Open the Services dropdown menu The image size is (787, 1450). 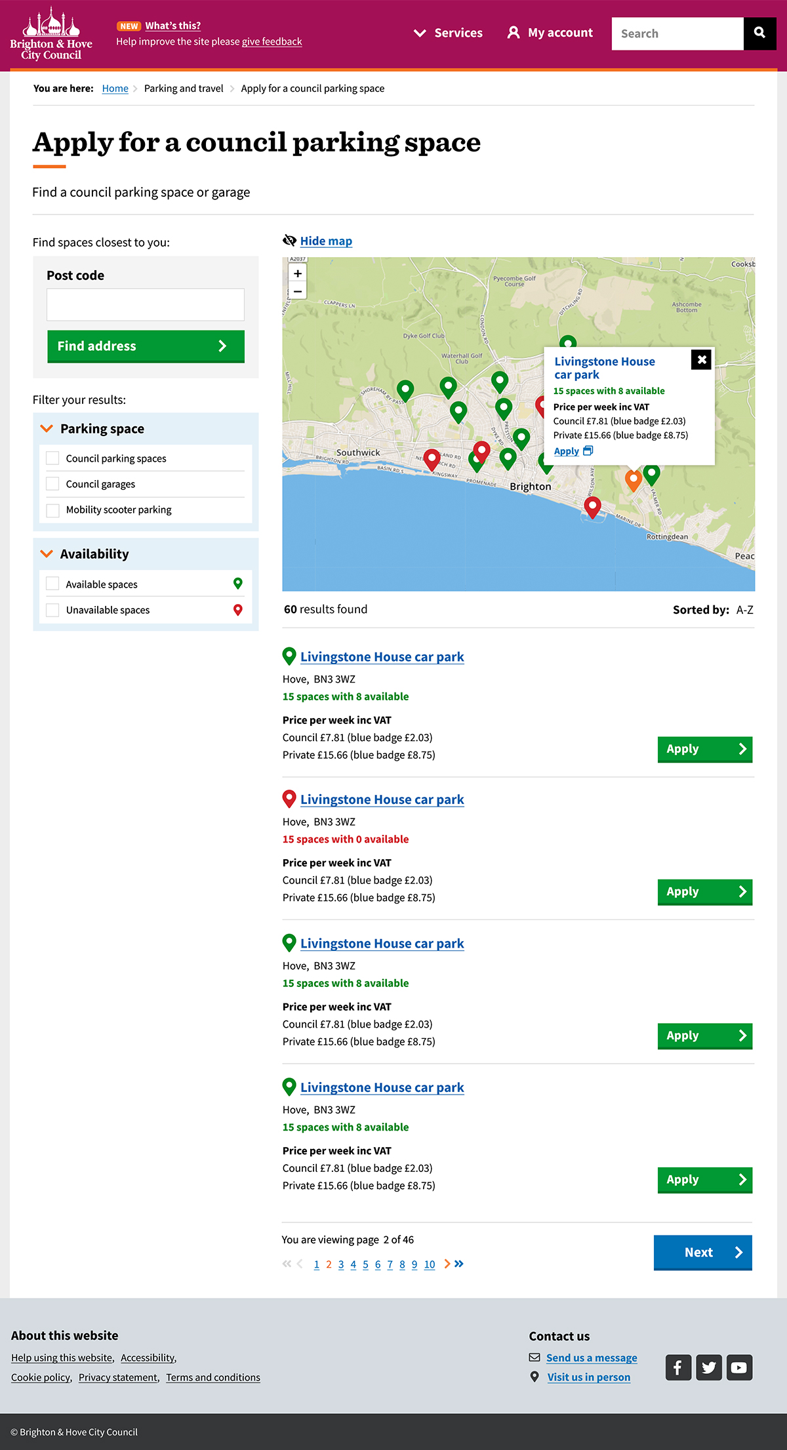449,33
